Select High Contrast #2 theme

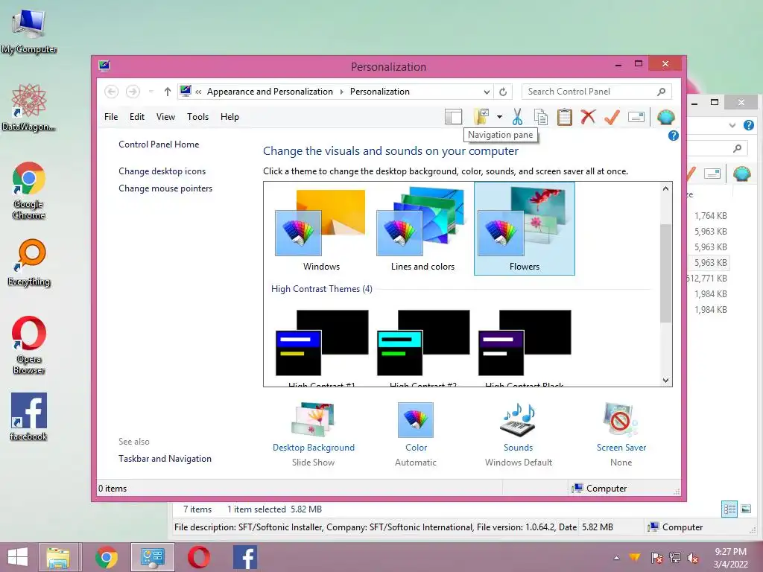click(x=422, y=347)
